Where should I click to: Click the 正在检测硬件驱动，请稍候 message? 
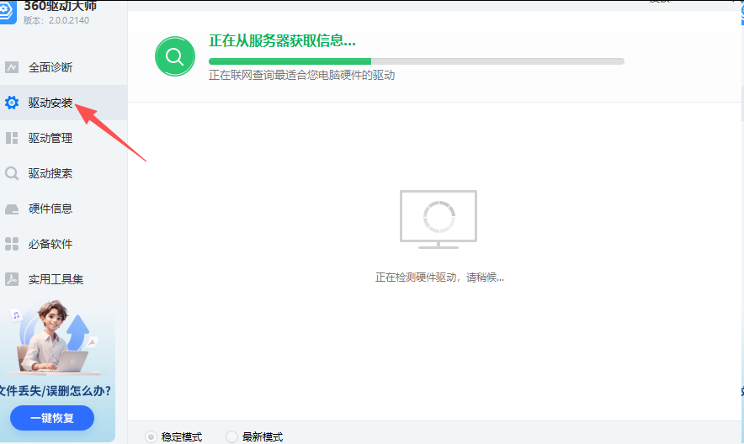click(439, 277)
